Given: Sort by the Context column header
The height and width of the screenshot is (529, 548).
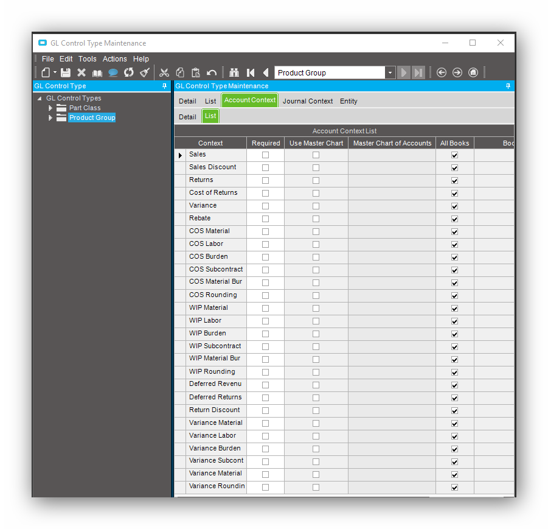Looking at the screenshot, I should click(210, 143).
